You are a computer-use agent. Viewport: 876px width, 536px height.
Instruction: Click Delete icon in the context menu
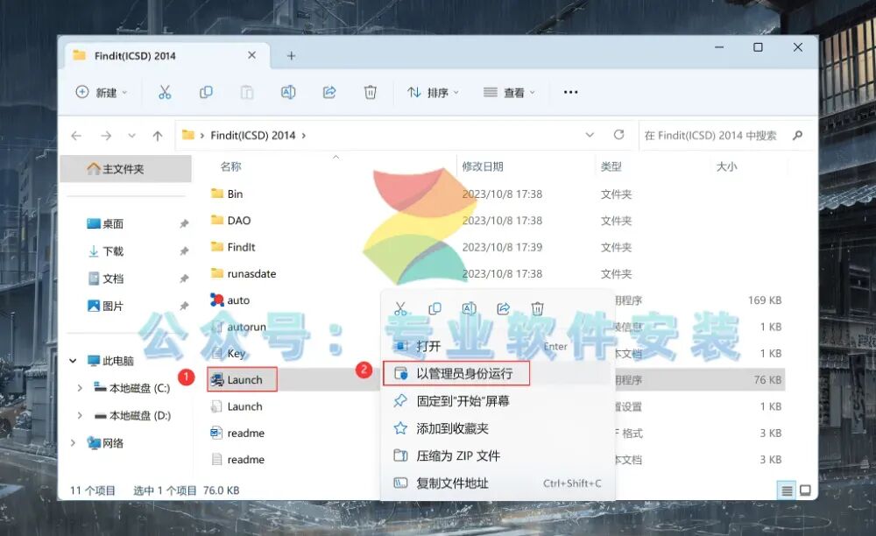[x=538, y=308]
